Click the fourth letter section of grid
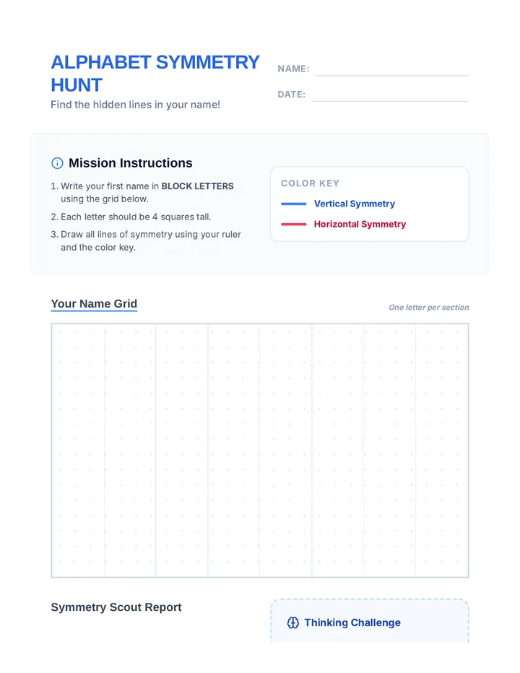This screenshot has height=673, width=520. click(234, 451)
